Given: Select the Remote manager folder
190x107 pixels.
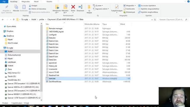Looking at the screenshot, I should [x=56, y=29].
